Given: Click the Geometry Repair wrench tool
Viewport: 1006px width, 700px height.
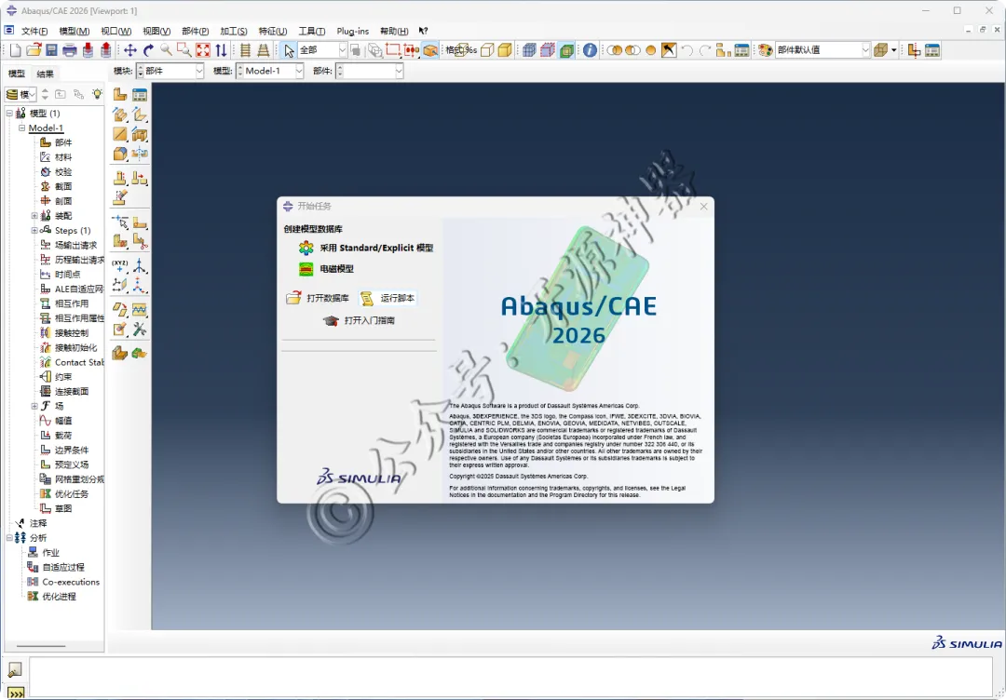Looking at the screenshot, I should [x=139, y=330].
